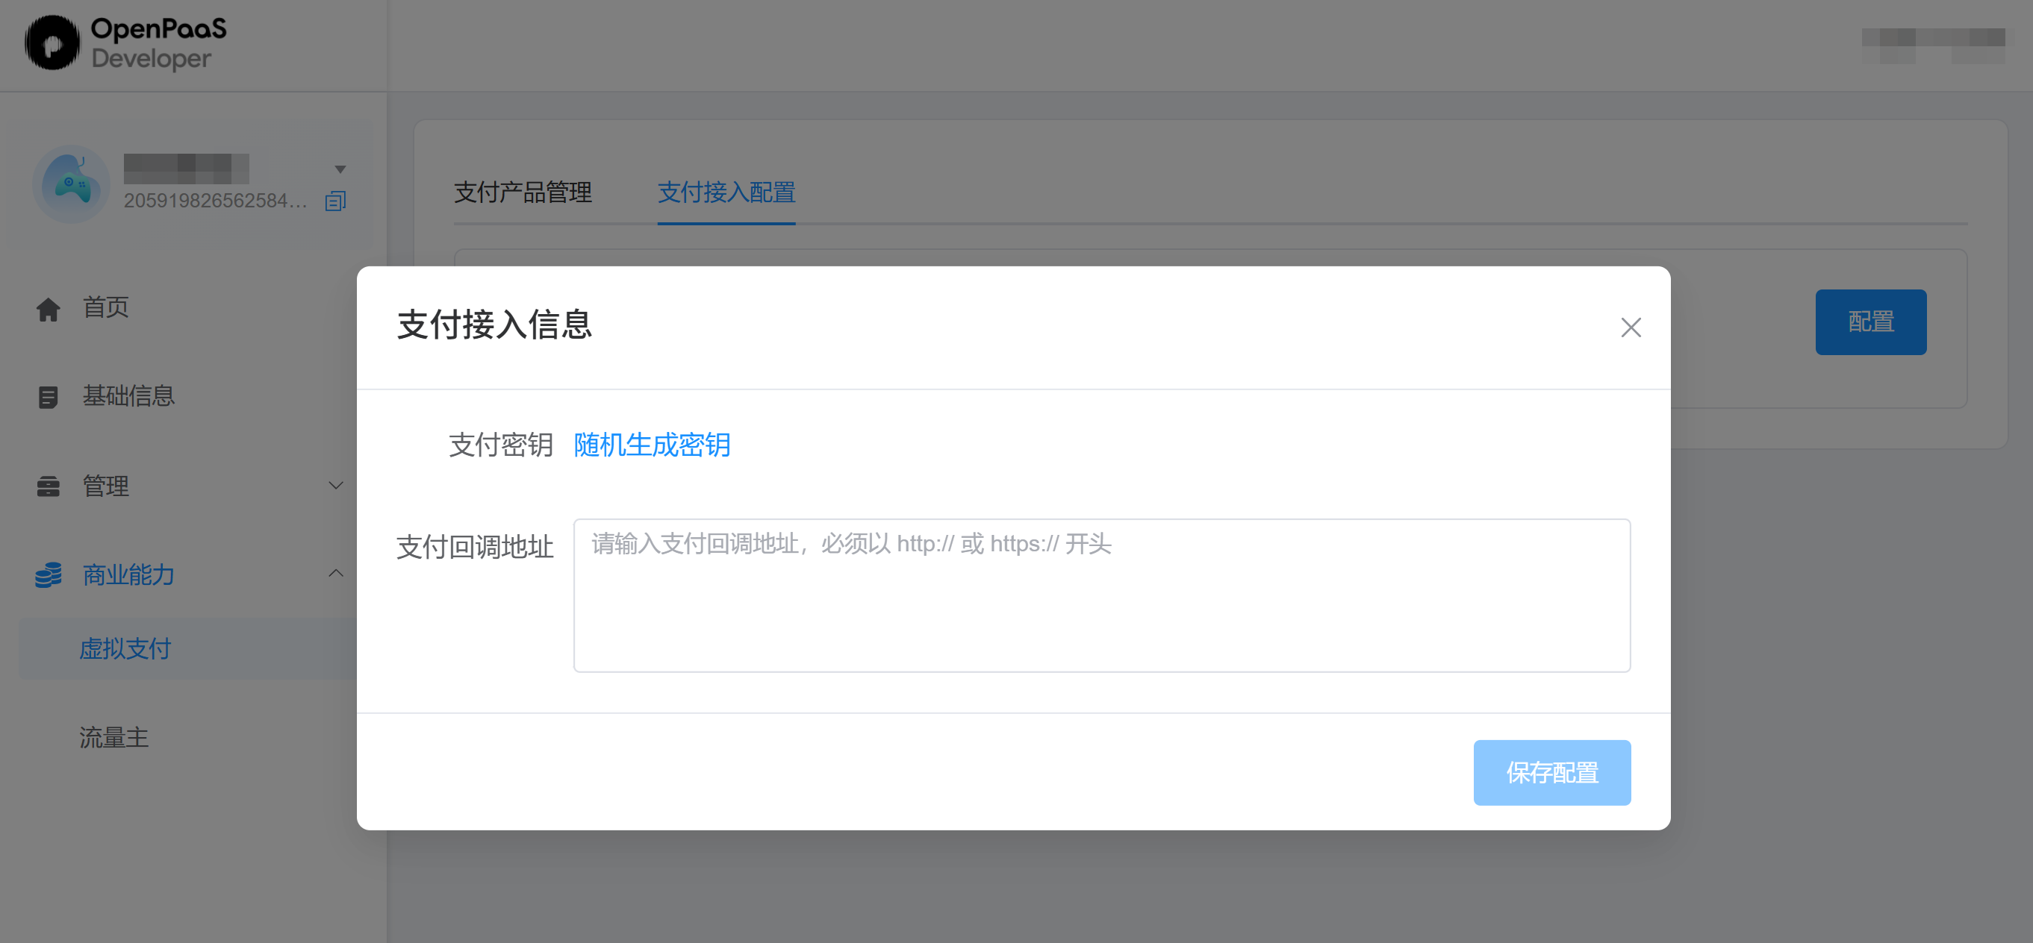Click the game controller account avatar
2033x943 pixels.
[71, 184]
